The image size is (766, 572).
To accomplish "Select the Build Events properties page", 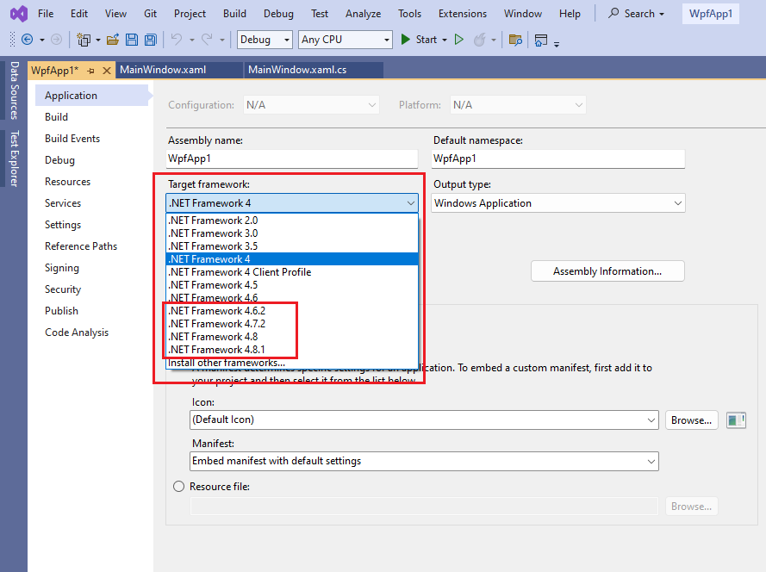I will 72,139.
